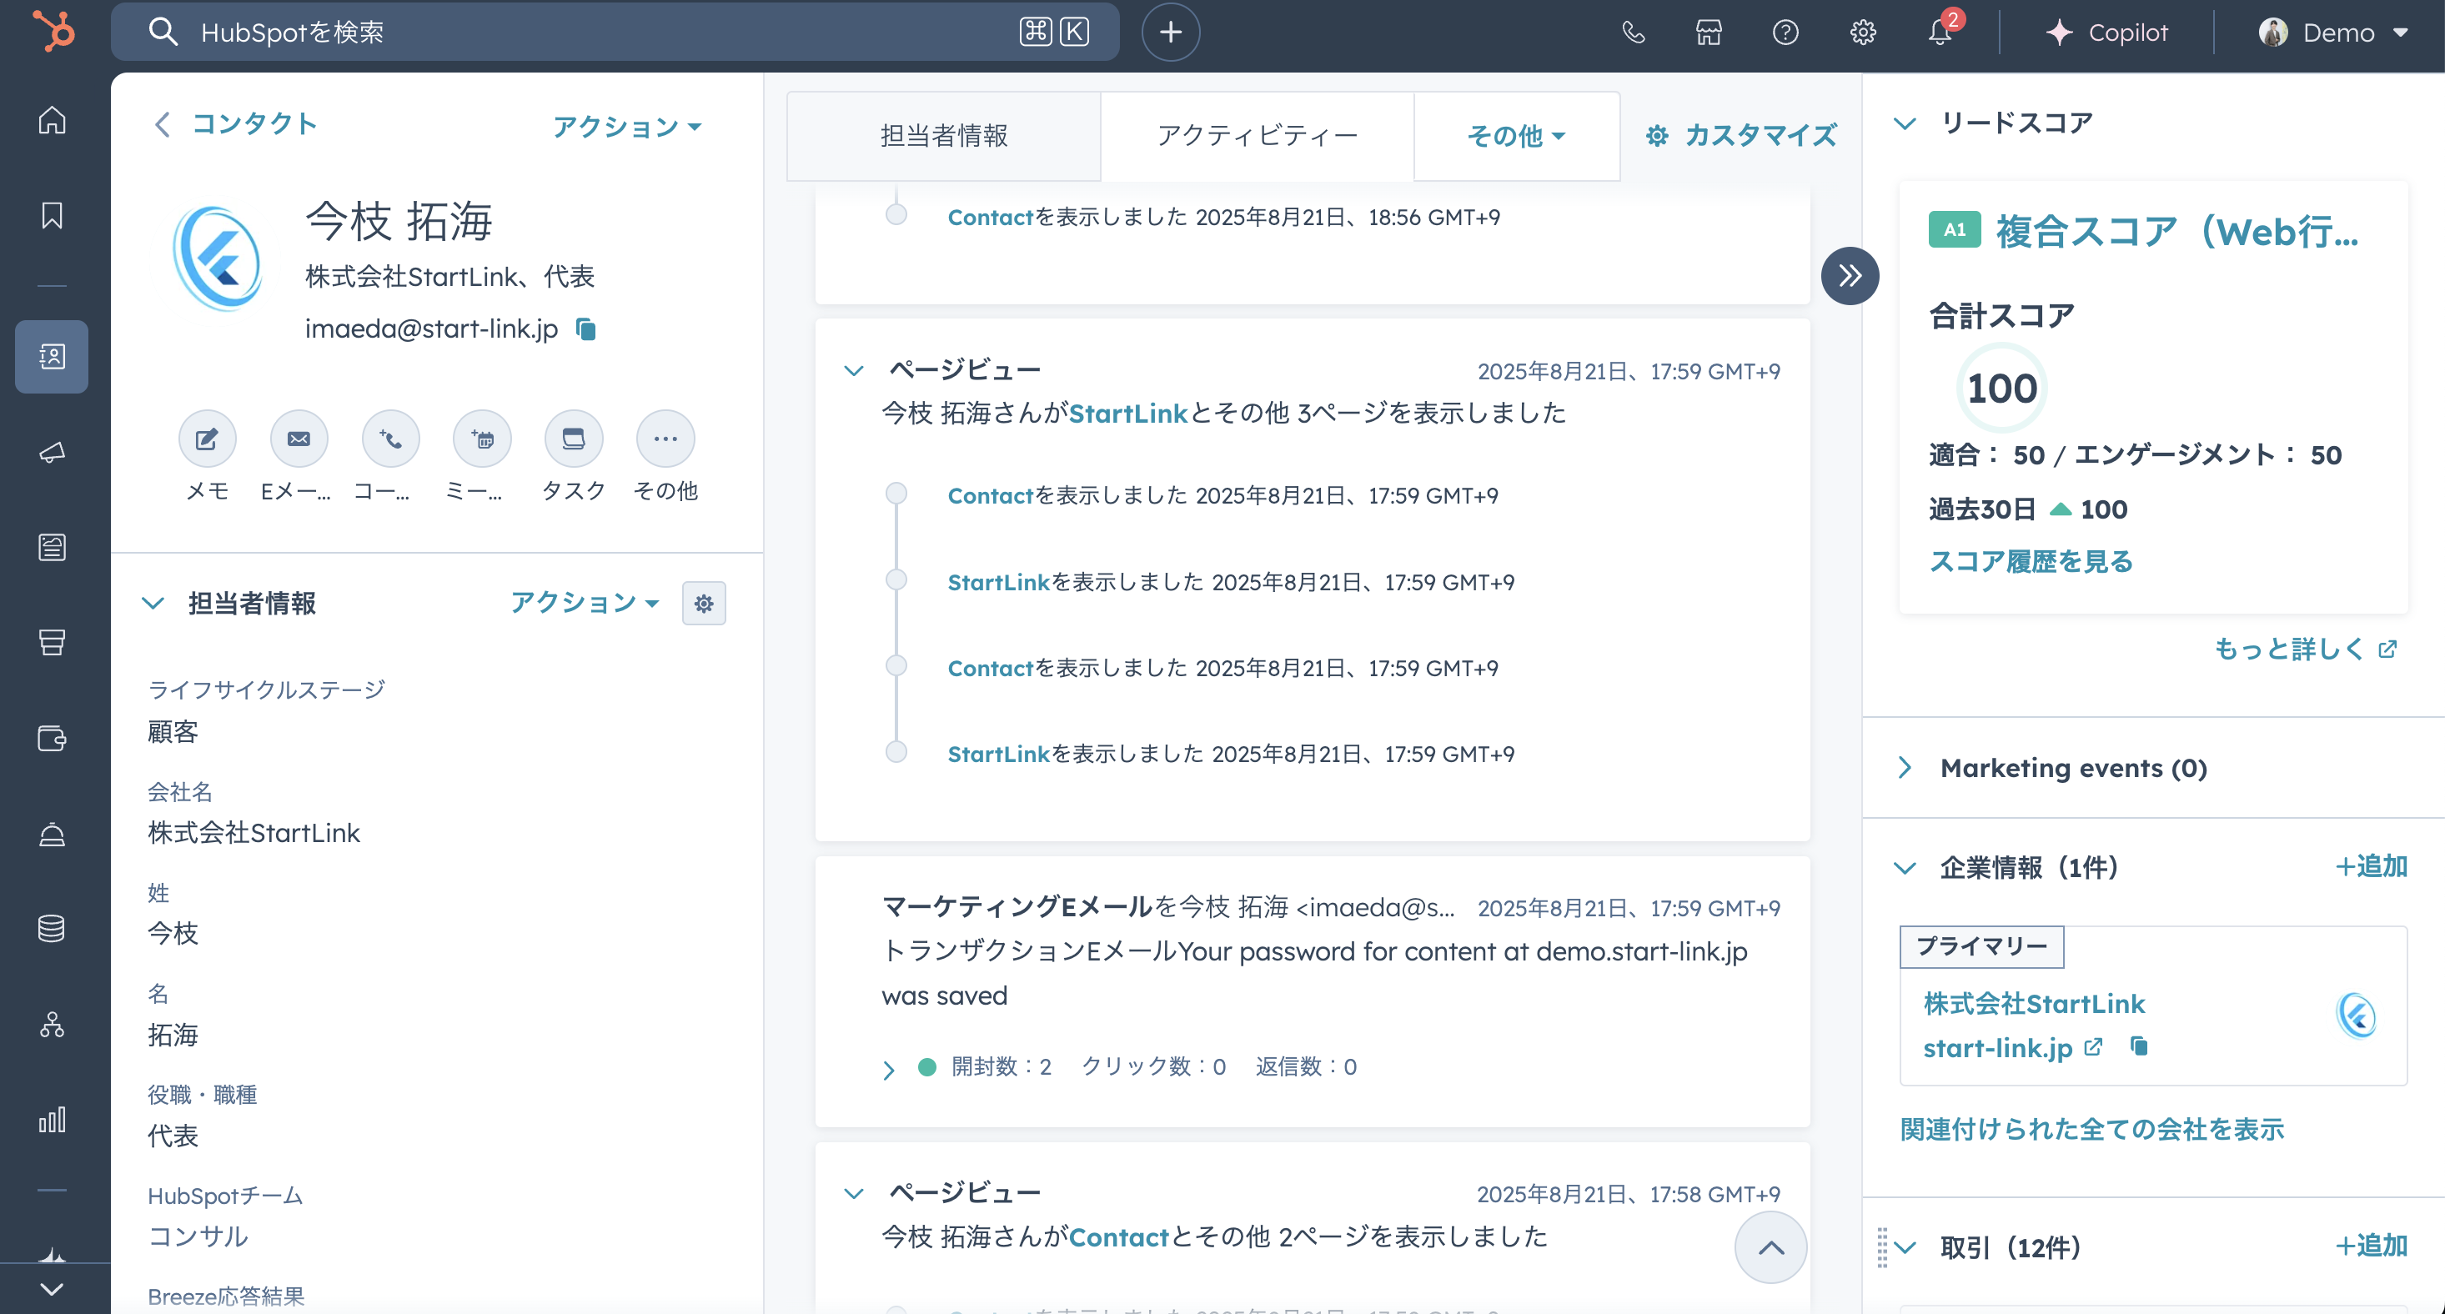
Task: Collapse the リードスコア section
Action: (x=1904, y=123)
